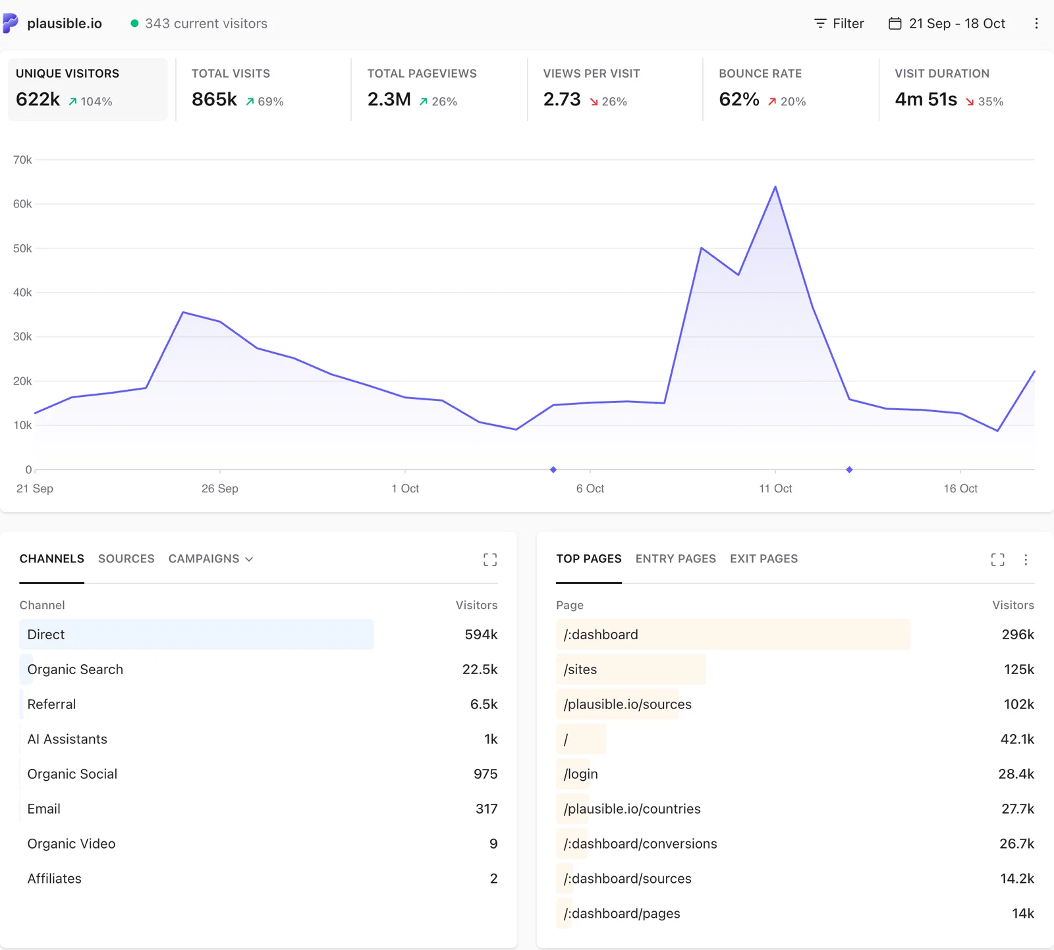The height and width of the screenshot is (950, 1054).
Task: Filter by the /plausible.io/sources page
Action: point(795,704)
